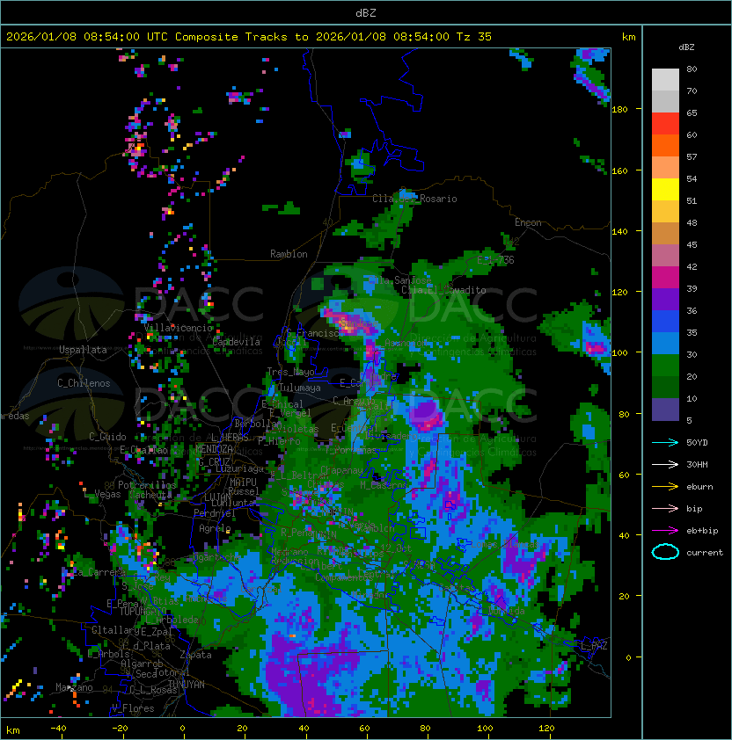Click the pink bip arrow in legend
732x740 pixels.
(665, 508)
